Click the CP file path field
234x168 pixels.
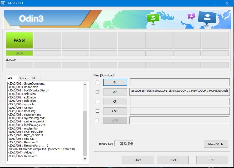(180, 101)
